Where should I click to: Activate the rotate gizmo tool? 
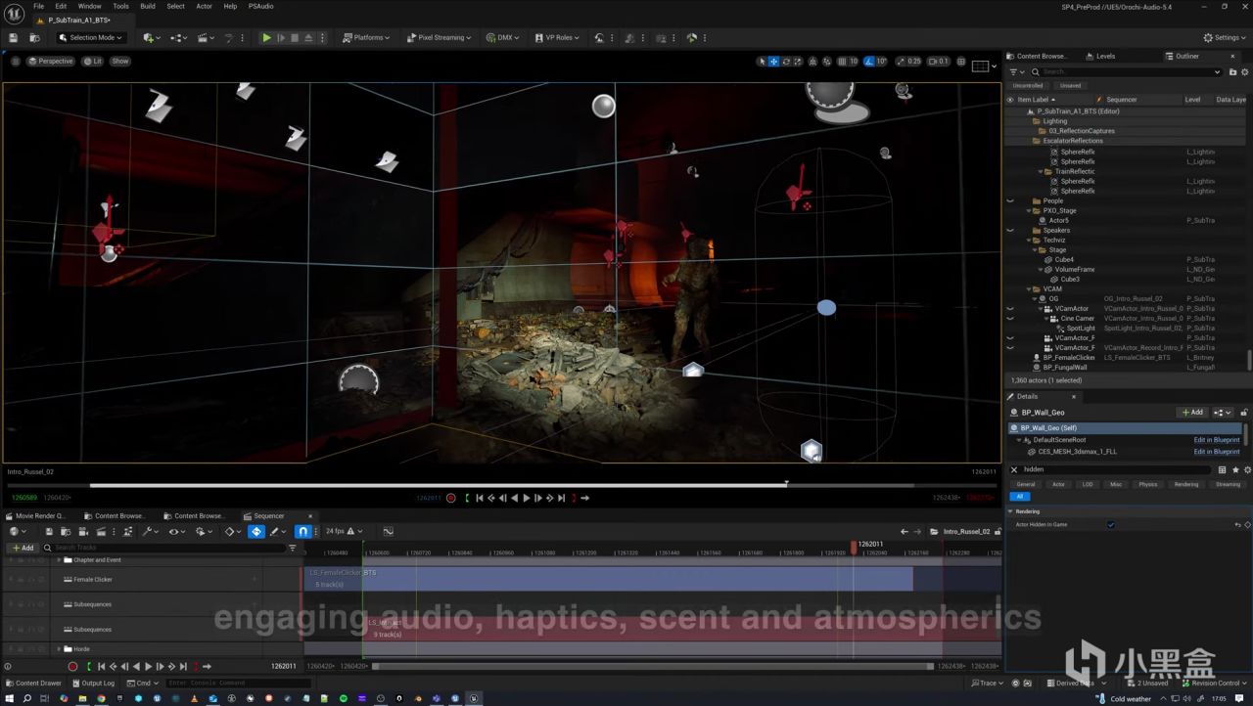(785, 61)
